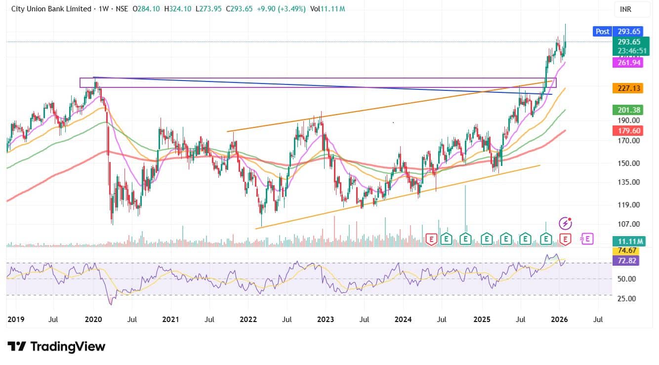Click the pink 261.94 moving average label

pos(628,62)
